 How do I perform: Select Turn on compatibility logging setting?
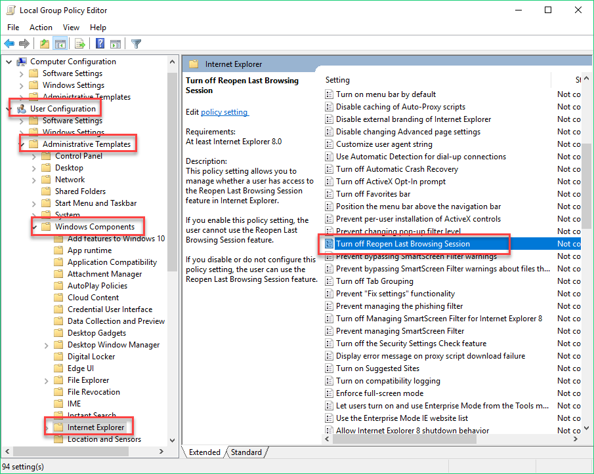(388, 381)
